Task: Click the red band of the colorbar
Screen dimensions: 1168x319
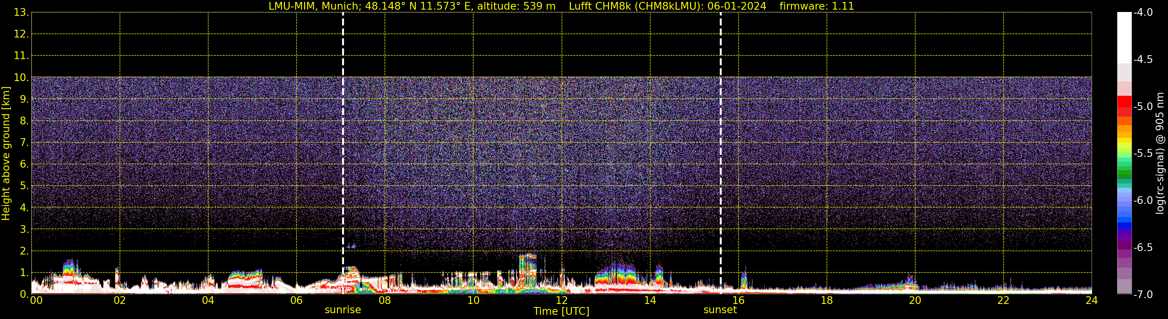Action: [1125, 106]
